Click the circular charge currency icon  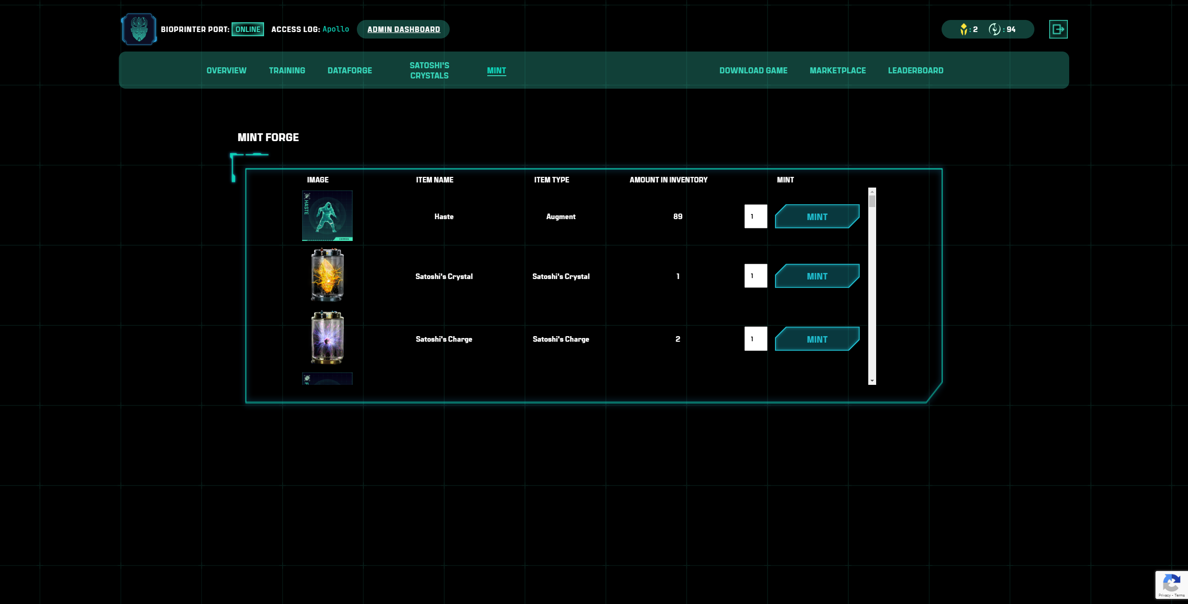coord(994,29)
